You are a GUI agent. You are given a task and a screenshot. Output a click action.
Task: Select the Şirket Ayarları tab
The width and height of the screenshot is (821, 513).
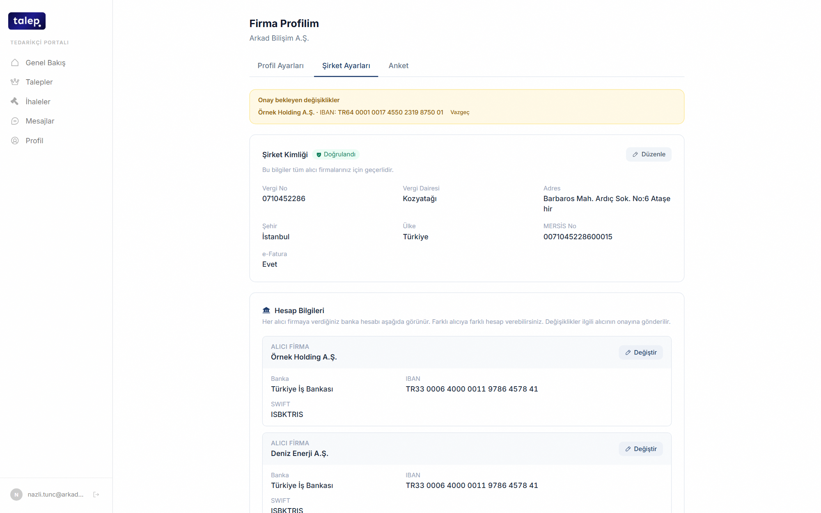point(346,66)
